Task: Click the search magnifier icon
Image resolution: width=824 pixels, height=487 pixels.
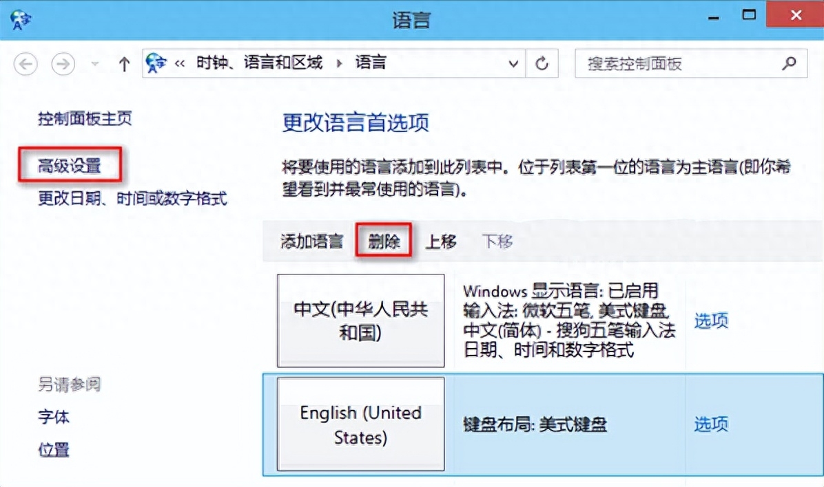Action: click(790, 63)
